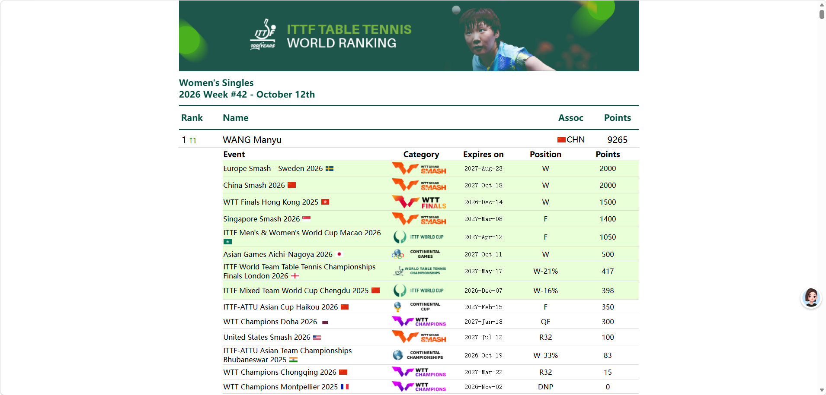This screenshot has width=826, height=395.
Task: Click the Rank column header
Action: pyautogui.click(x=192, y=118)
